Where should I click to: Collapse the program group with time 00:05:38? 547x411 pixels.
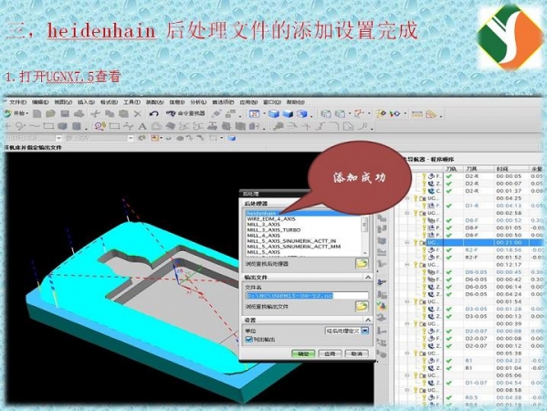pos(406,353)
